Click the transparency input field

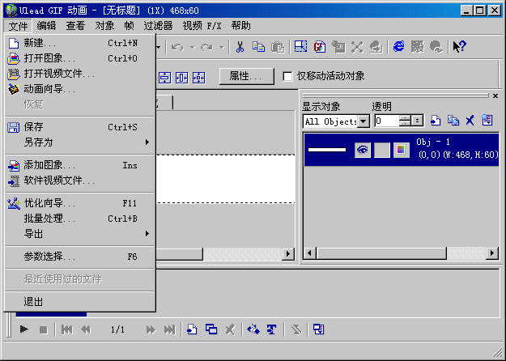387,121
